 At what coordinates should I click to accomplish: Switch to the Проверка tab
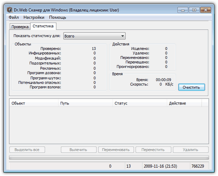[20, 27]
